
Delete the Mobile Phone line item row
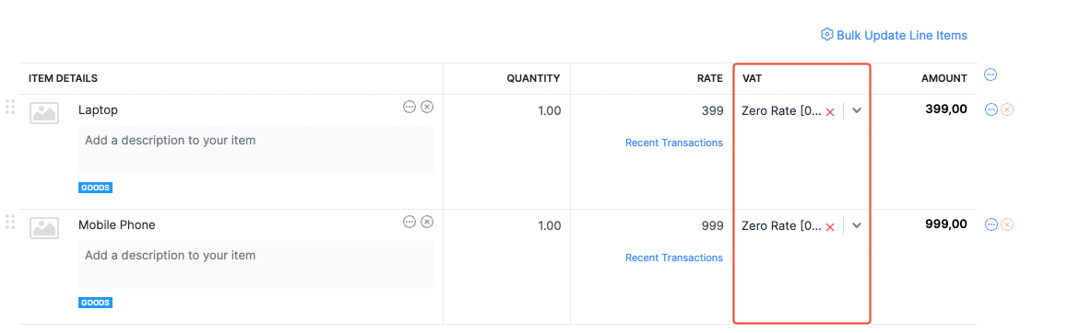click(x=1007, y=224)
